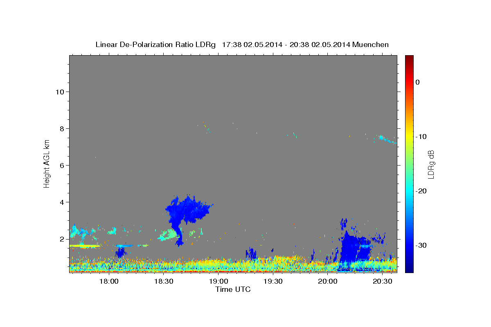Screen dimensions: 491x327
Task: Click the colorbar value -10
Action: pyautogui.click(x=421, y=137)
